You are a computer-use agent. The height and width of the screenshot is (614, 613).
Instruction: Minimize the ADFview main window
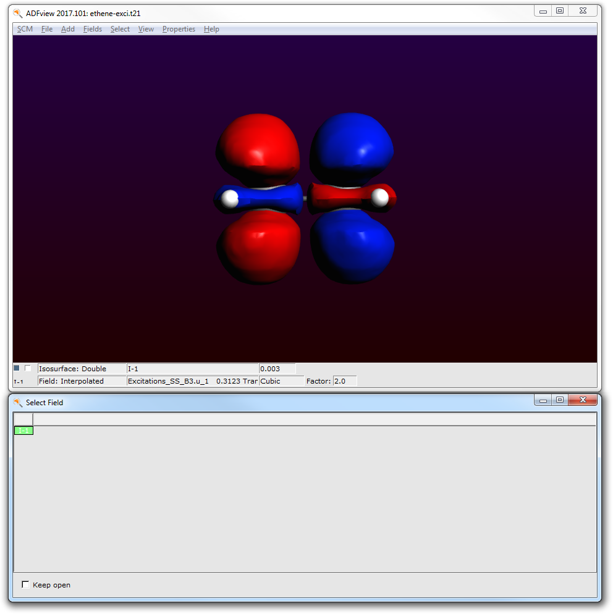[543, 11]
